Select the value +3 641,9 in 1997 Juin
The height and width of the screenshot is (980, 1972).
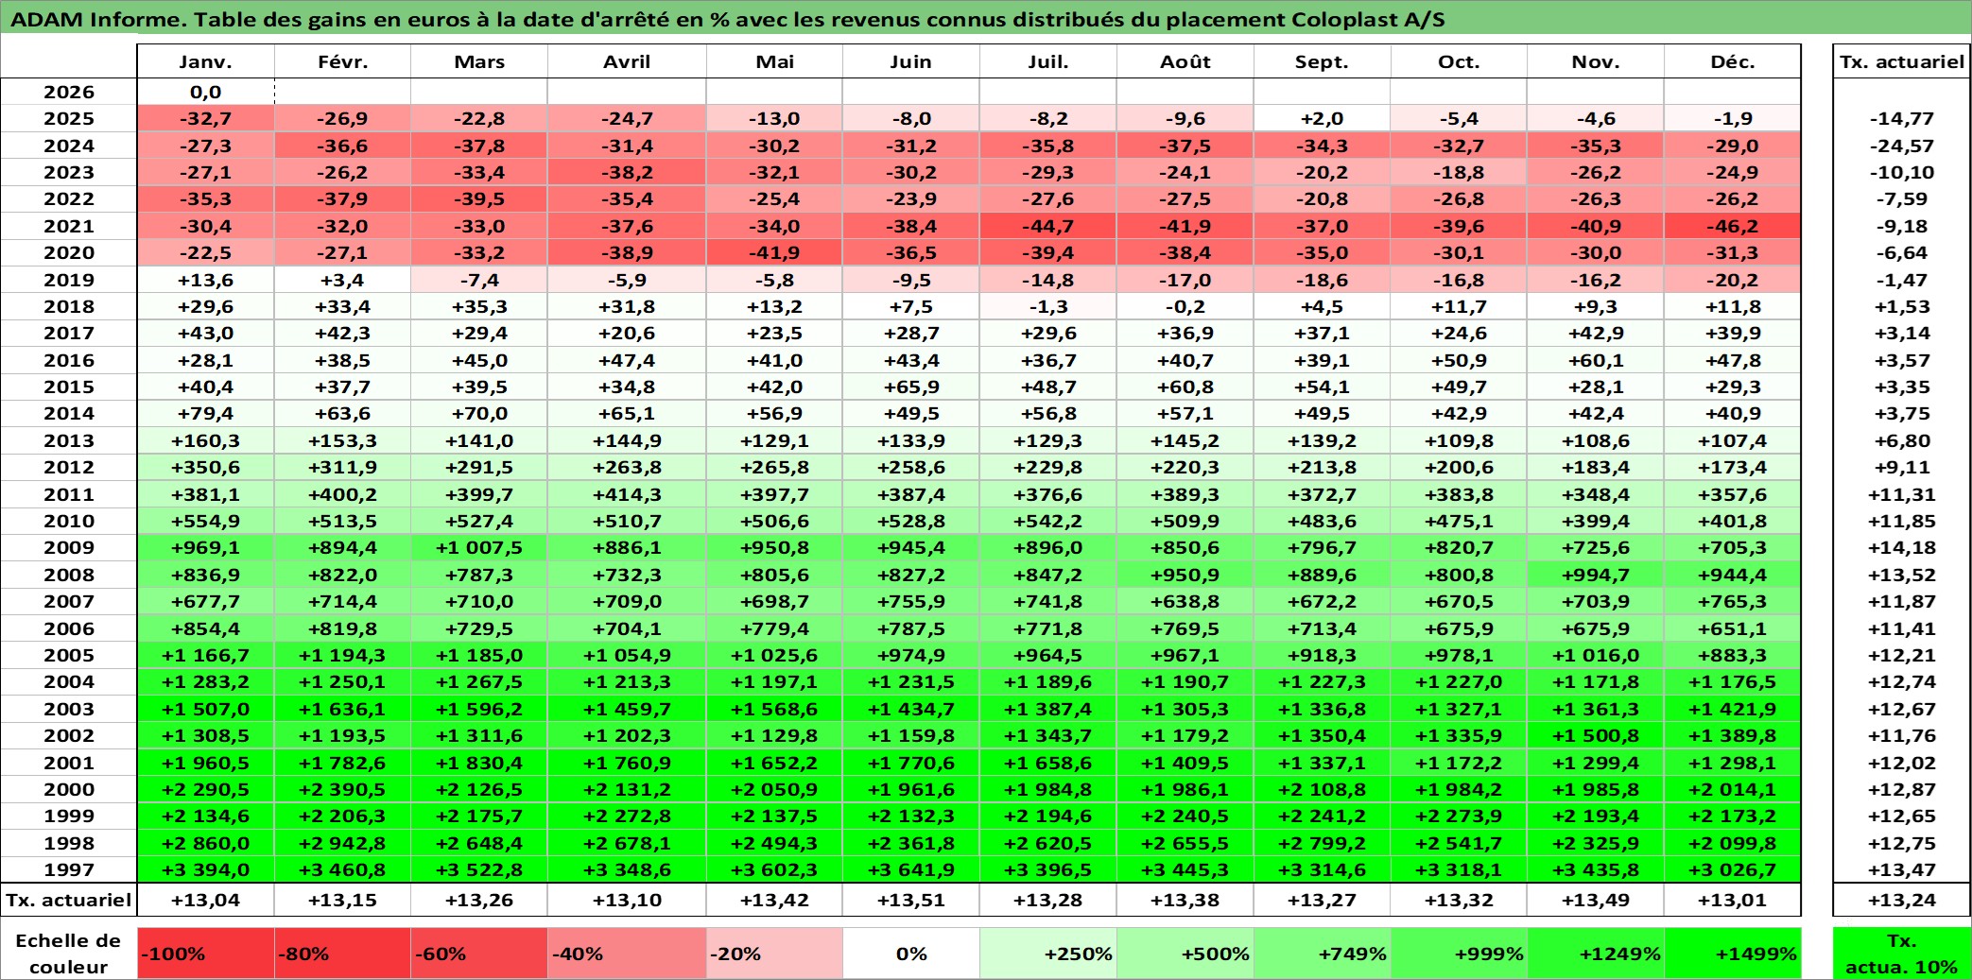[x=911, y=869]
